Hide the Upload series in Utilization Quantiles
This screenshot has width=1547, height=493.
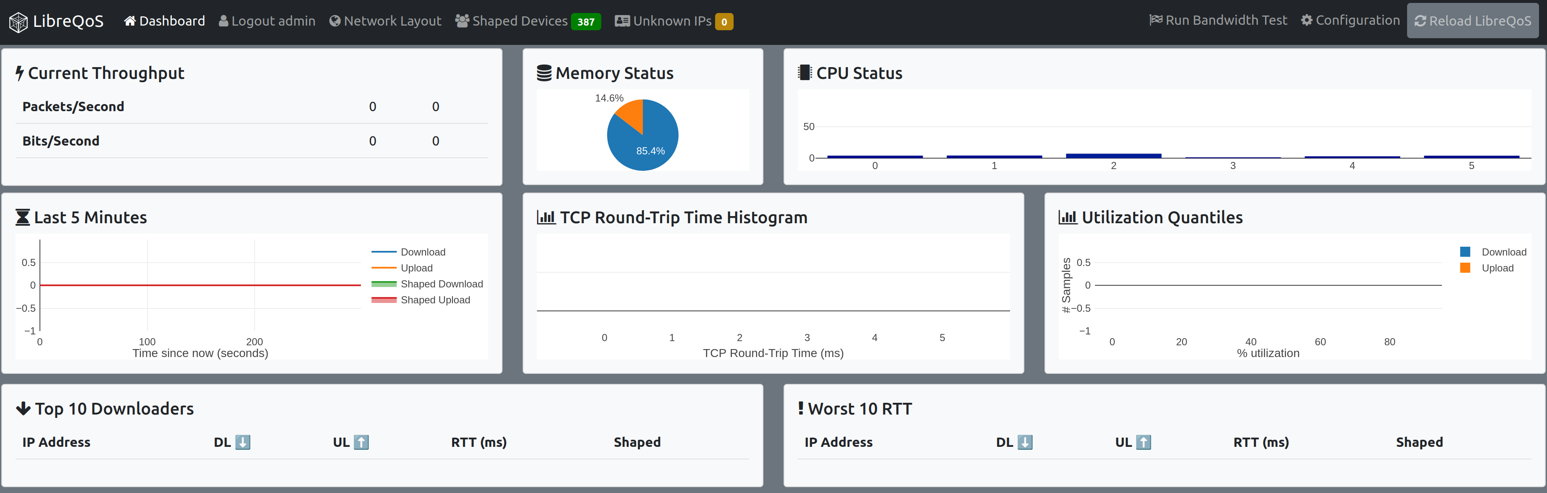(1498, 268)
